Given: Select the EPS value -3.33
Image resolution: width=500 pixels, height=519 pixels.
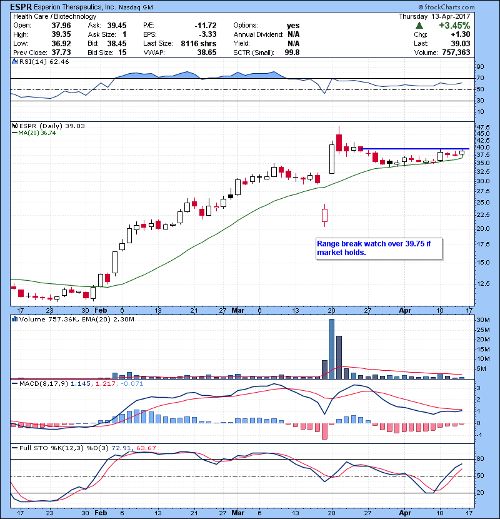Looking at the screenshot, I should point(207,34).
